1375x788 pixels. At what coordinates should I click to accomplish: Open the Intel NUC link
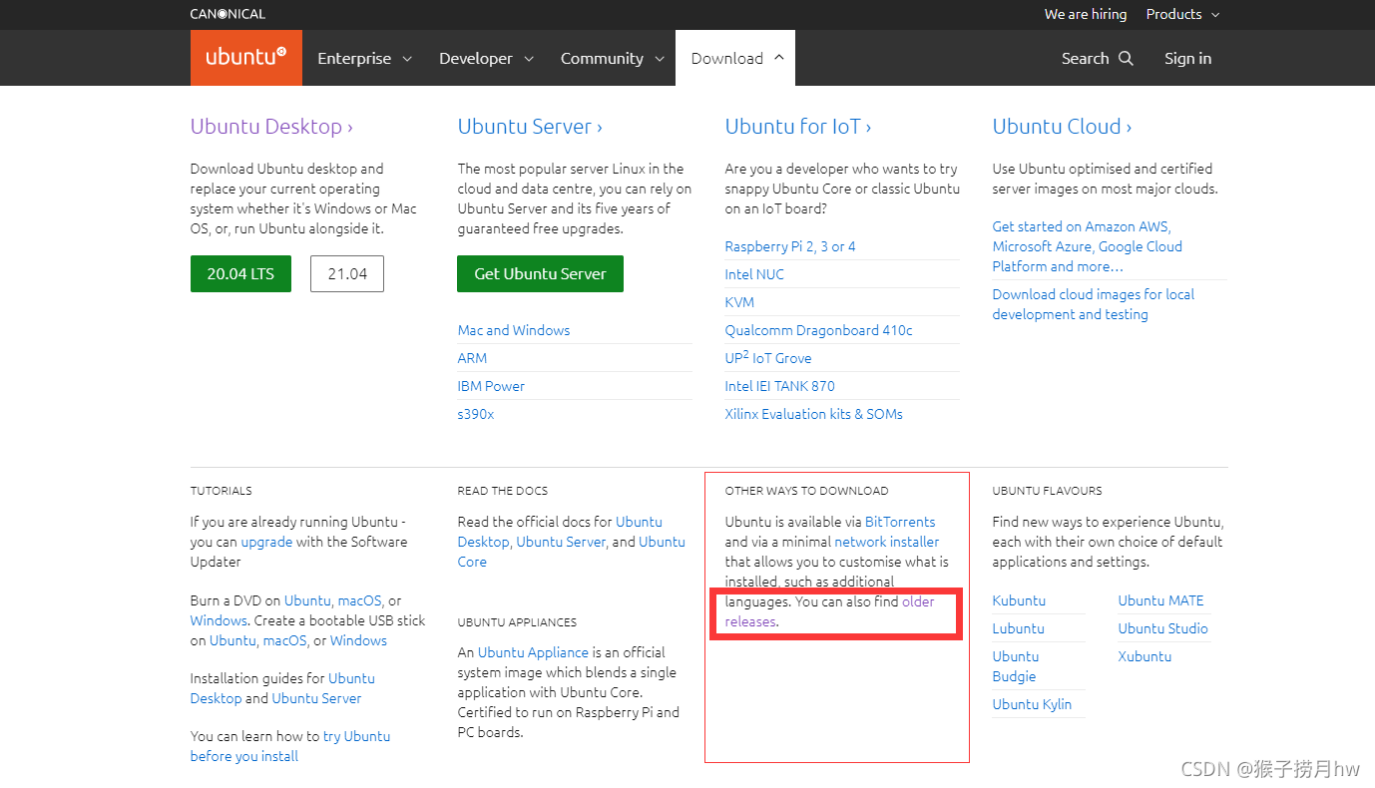[x=754, y=274]
